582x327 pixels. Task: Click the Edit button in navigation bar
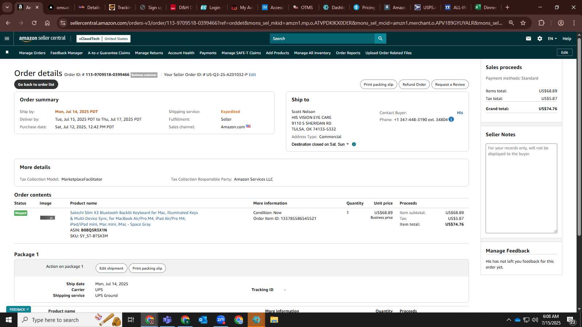coord(565,53)
